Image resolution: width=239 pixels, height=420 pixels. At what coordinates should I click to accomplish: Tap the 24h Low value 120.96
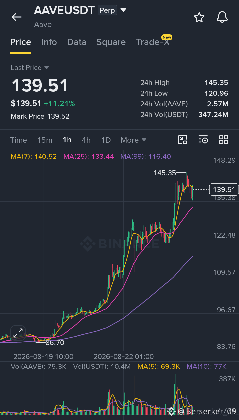216,93
